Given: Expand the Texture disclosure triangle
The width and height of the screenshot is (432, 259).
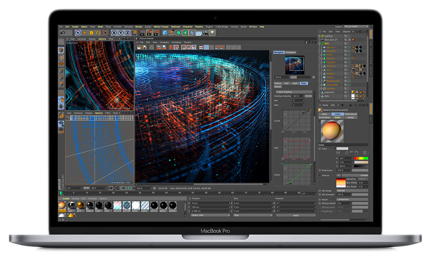Looking at the screenshot, I should 320,175.
